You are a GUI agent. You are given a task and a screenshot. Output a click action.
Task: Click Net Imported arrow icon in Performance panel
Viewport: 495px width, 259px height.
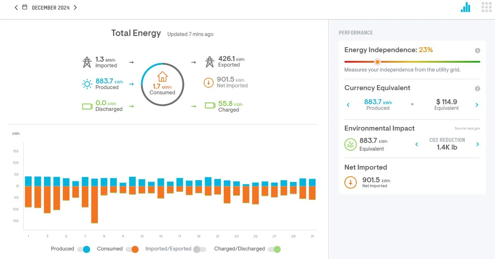350,182
